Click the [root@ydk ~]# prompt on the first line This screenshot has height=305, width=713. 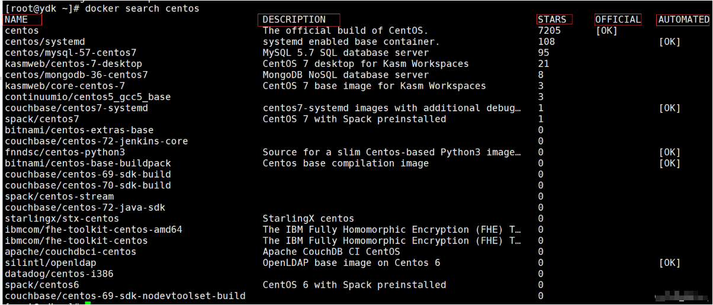[41, 8]
